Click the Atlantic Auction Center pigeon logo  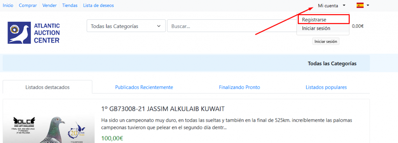pos(34,33)
